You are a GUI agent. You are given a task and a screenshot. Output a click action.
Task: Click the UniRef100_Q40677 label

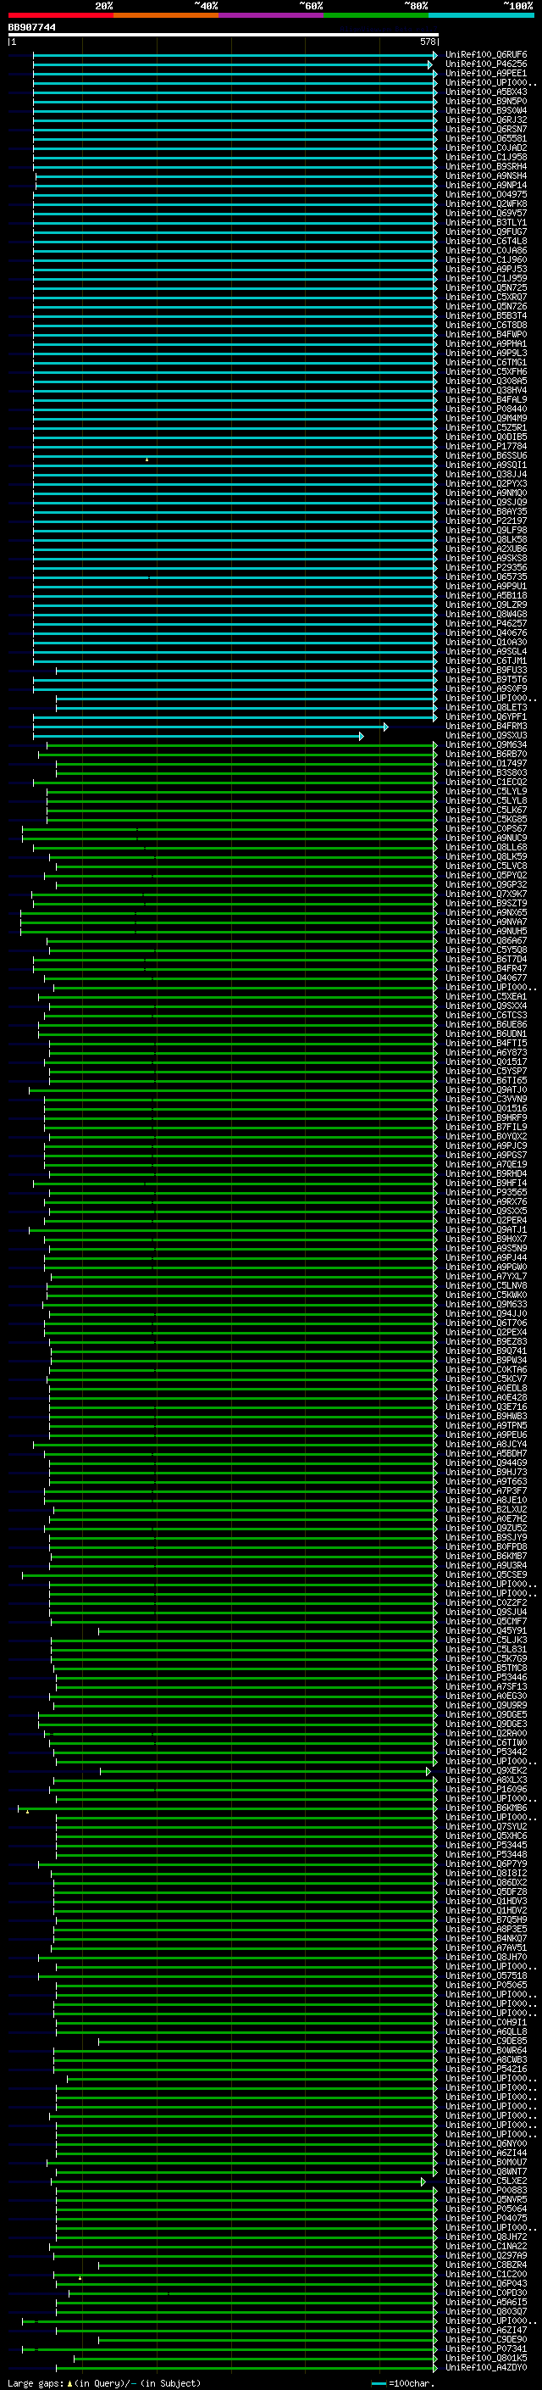click(486, 978)
